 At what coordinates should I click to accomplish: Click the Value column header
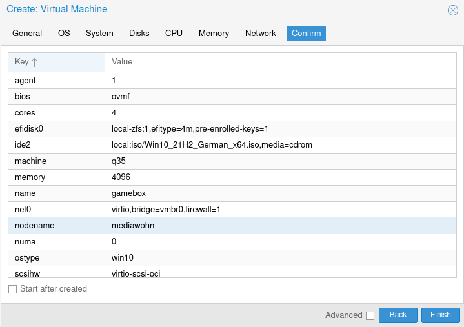click(281, 62)
